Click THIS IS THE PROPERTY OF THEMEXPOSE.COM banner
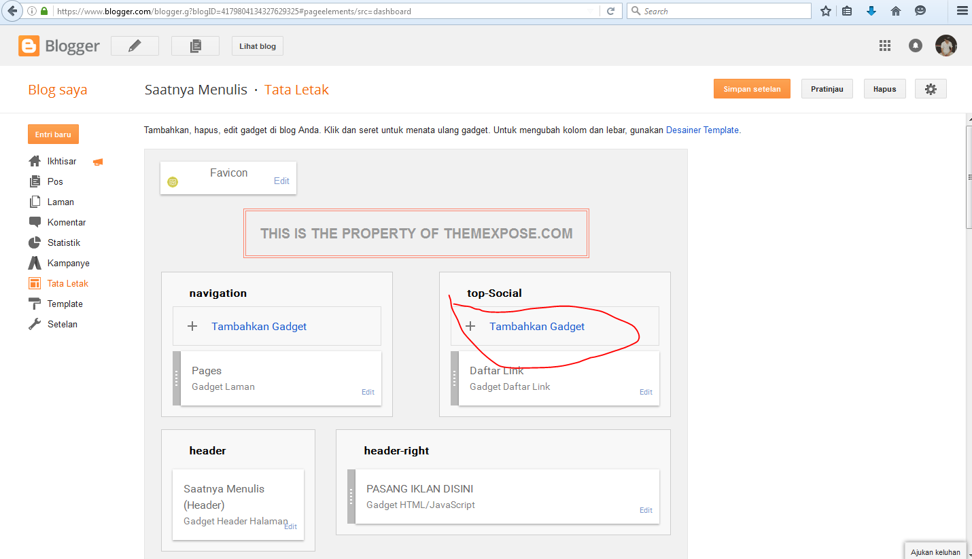 [416, 234]
